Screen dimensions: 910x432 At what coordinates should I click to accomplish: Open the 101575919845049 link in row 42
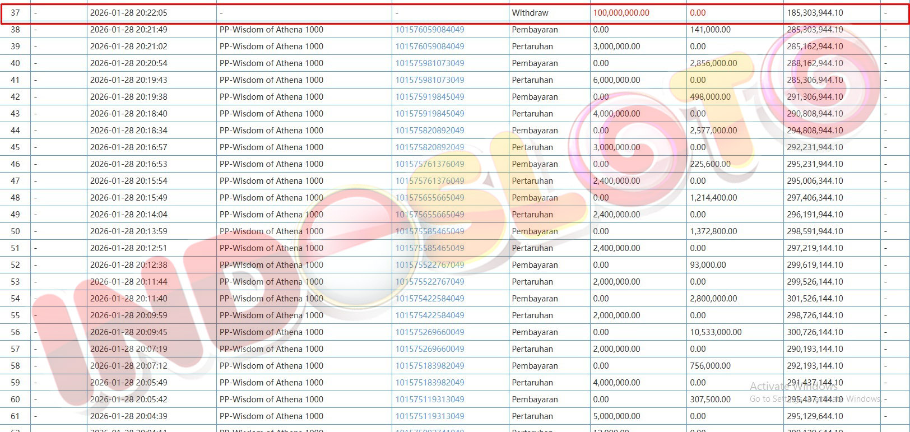coord(429,97)
